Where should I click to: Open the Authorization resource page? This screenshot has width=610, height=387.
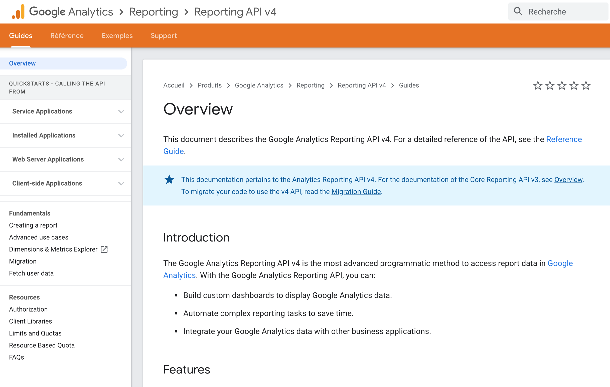coord(28,309)
